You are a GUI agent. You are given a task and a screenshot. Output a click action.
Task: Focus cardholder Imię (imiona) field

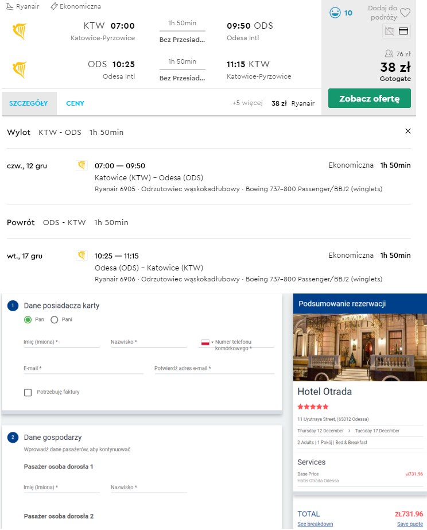(x=62, y=342)
